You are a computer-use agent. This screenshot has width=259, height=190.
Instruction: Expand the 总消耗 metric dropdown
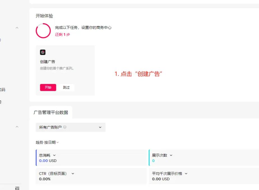tap(54, 155)
